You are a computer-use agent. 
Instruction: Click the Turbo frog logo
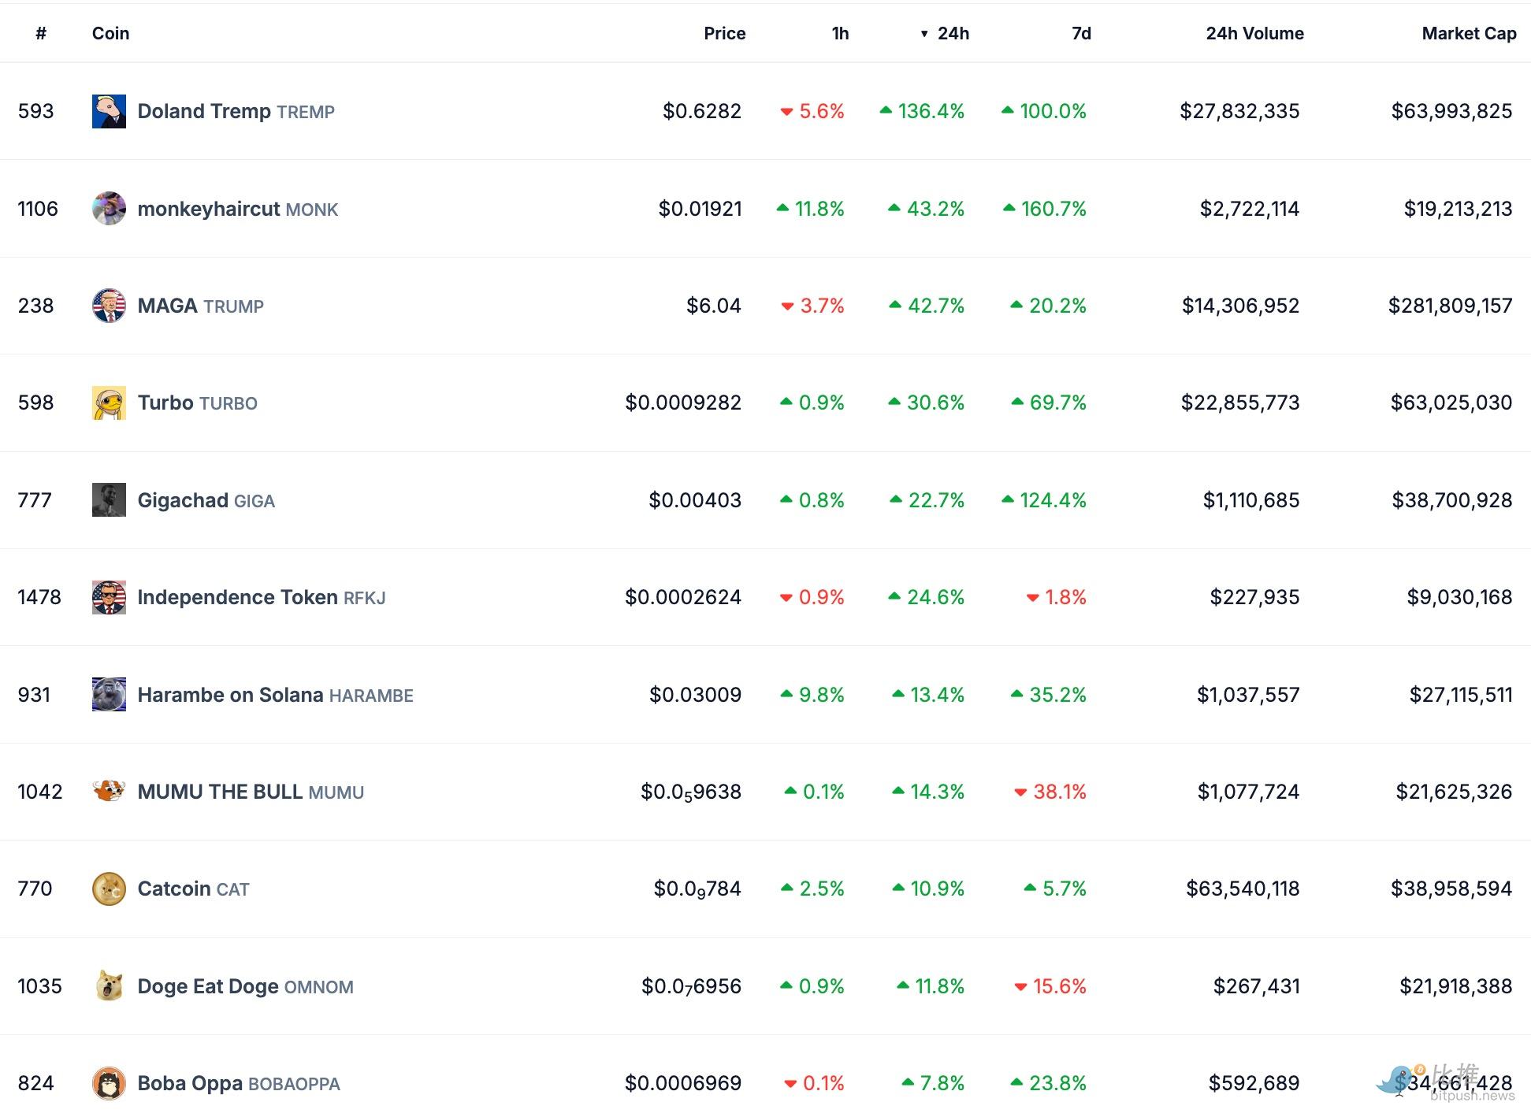coord(109,403)
